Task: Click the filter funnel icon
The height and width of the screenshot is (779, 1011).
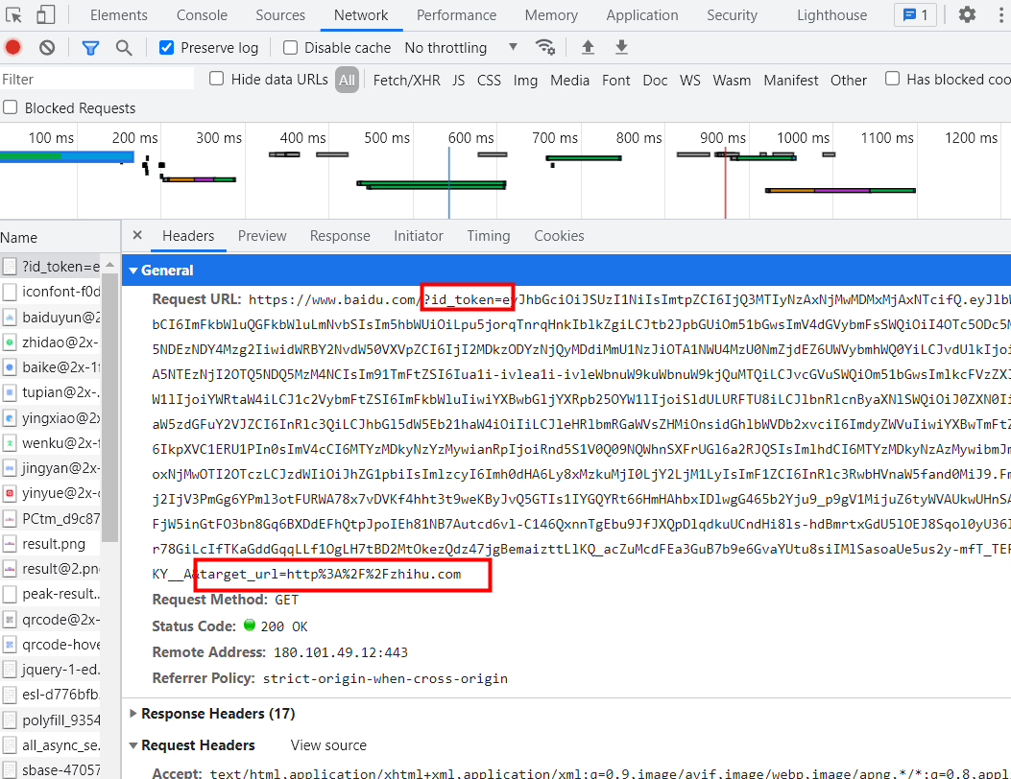Action: (90, 48)
